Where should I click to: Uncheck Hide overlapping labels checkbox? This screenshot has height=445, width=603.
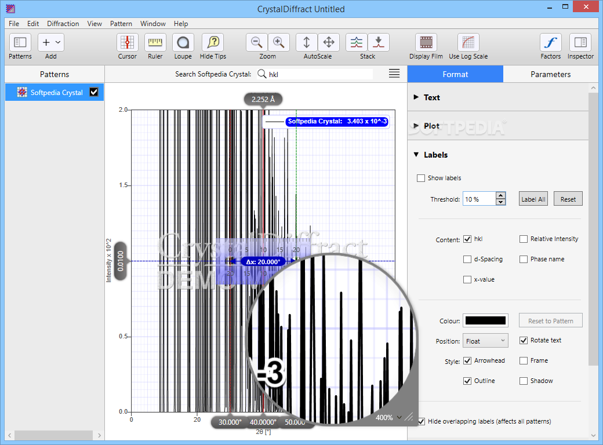[422, 422]
